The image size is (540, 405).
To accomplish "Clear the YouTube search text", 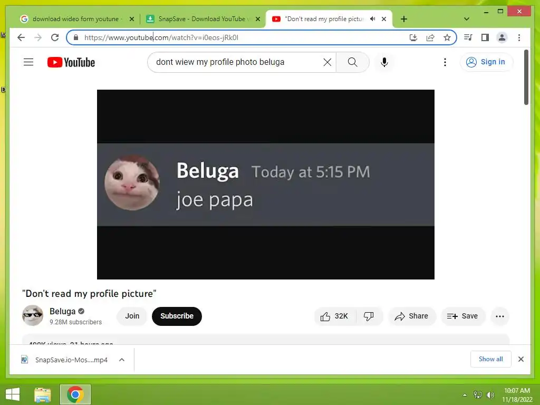I will [327, 62].
